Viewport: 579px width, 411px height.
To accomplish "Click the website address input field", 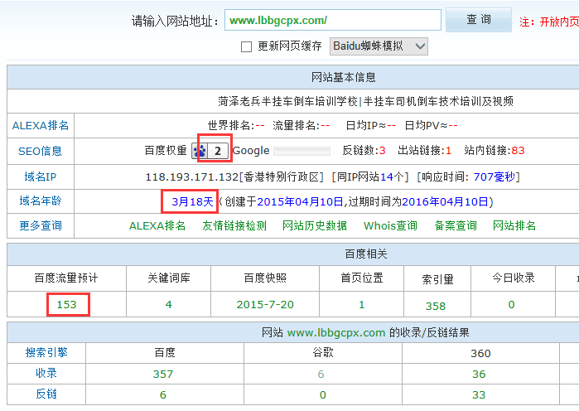I will [x=332, y=20].
